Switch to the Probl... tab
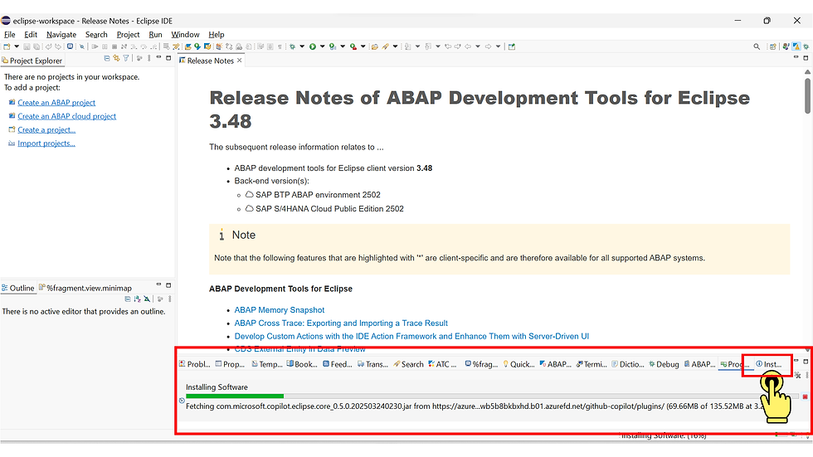This screenshot has width=813, height=457. click(x=195, y=364)
